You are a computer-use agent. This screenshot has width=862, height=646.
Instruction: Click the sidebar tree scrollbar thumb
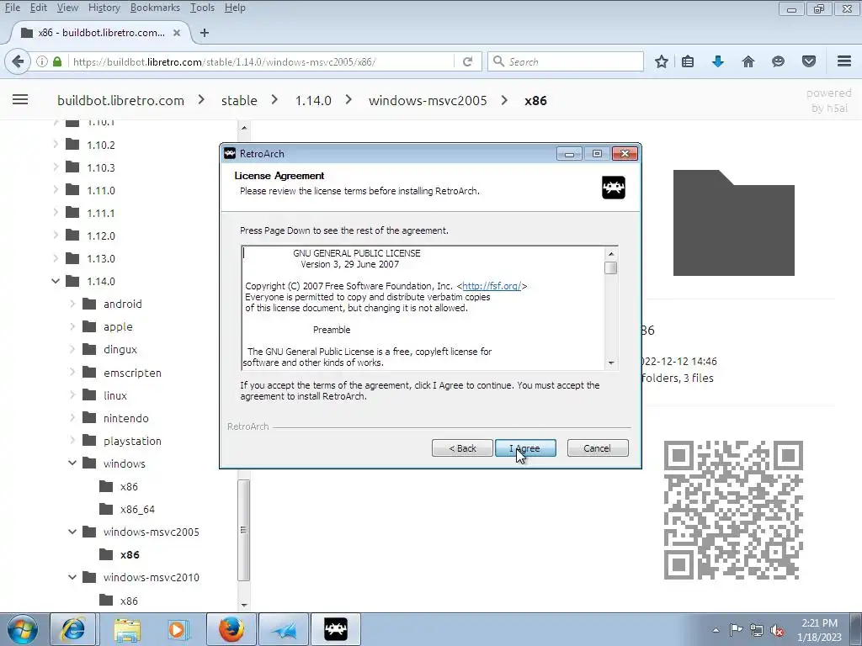tap(243, 530)
